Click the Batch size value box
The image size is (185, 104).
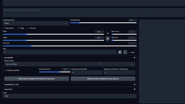(x=132, y=38)
